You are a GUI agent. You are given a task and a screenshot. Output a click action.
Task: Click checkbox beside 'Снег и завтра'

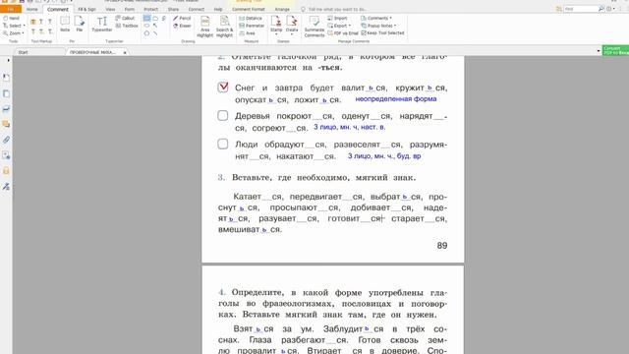point(223,88)
